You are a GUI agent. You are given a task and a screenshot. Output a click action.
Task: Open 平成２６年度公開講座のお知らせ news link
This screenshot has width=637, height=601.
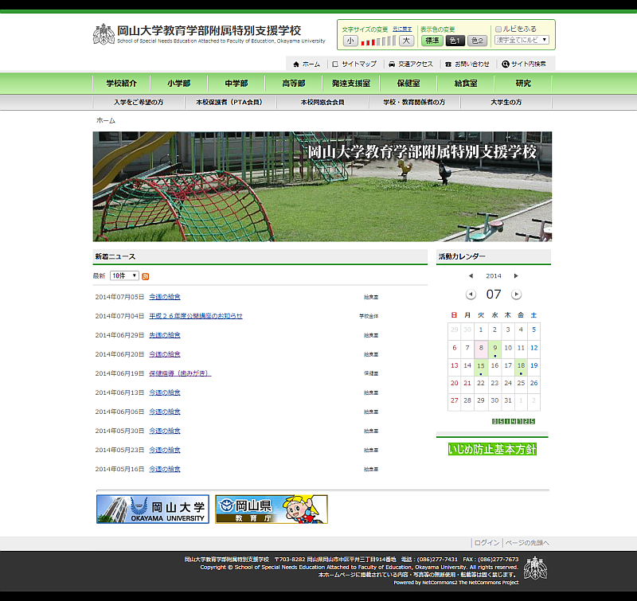(x=196, y=316)
